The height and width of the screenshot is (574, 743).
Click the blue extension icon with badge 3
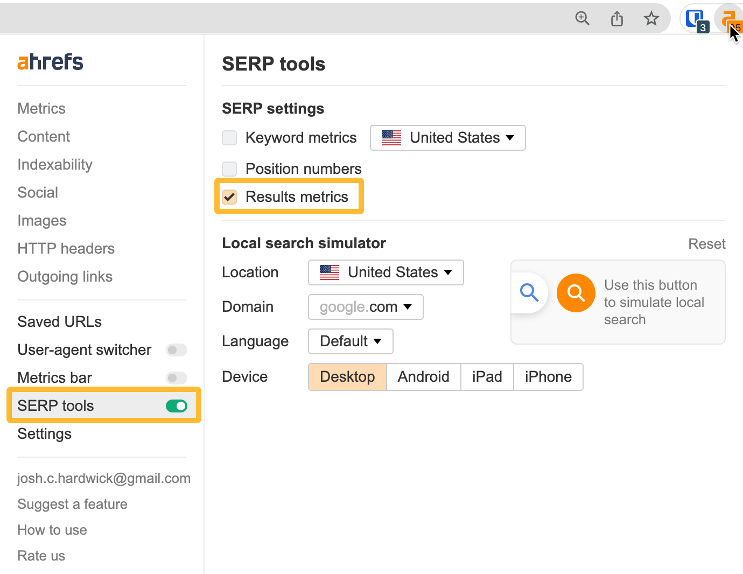pyautogui.click(x=695, y=18)
